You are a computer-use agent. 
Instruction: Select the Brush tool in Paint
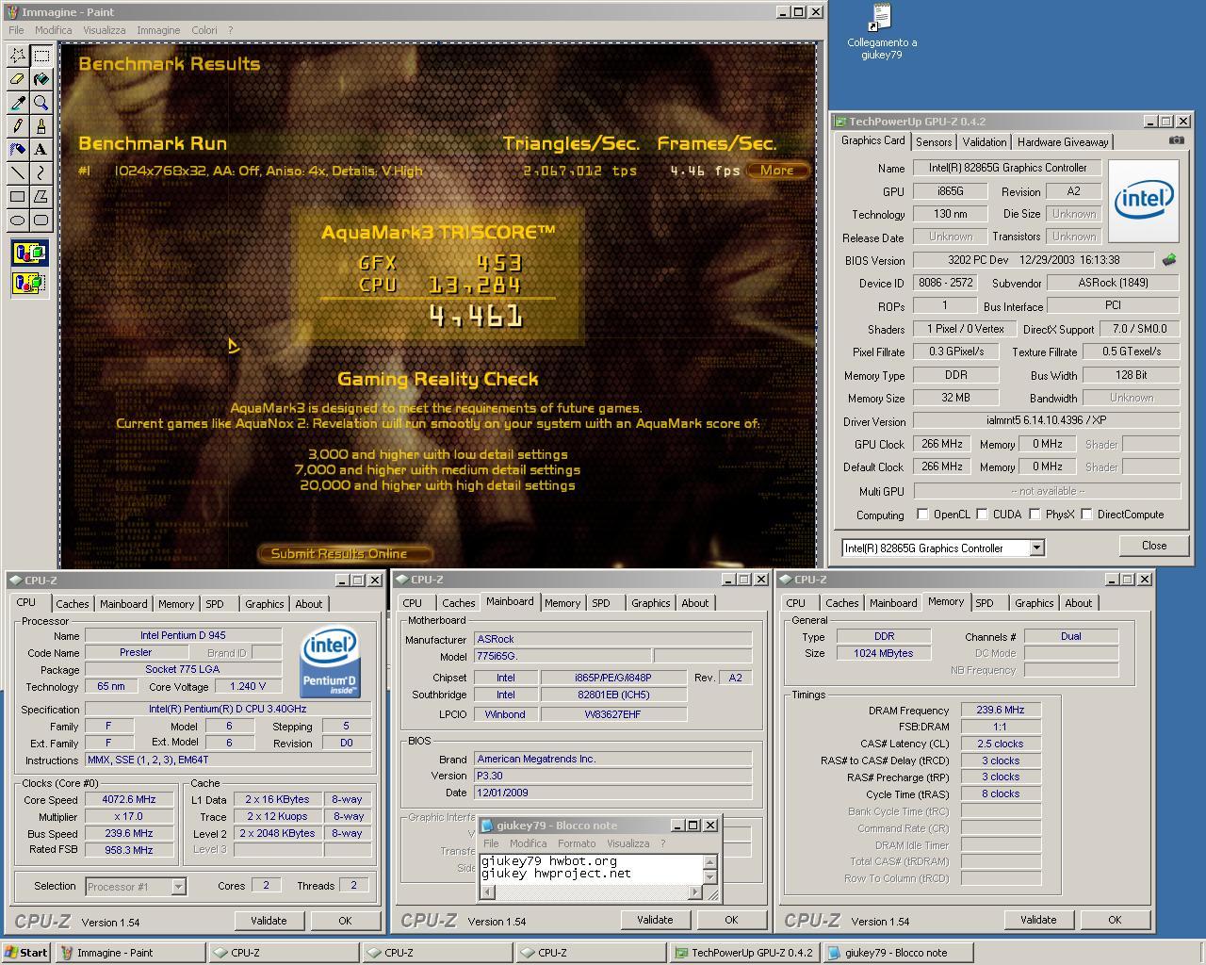point(41,126)
